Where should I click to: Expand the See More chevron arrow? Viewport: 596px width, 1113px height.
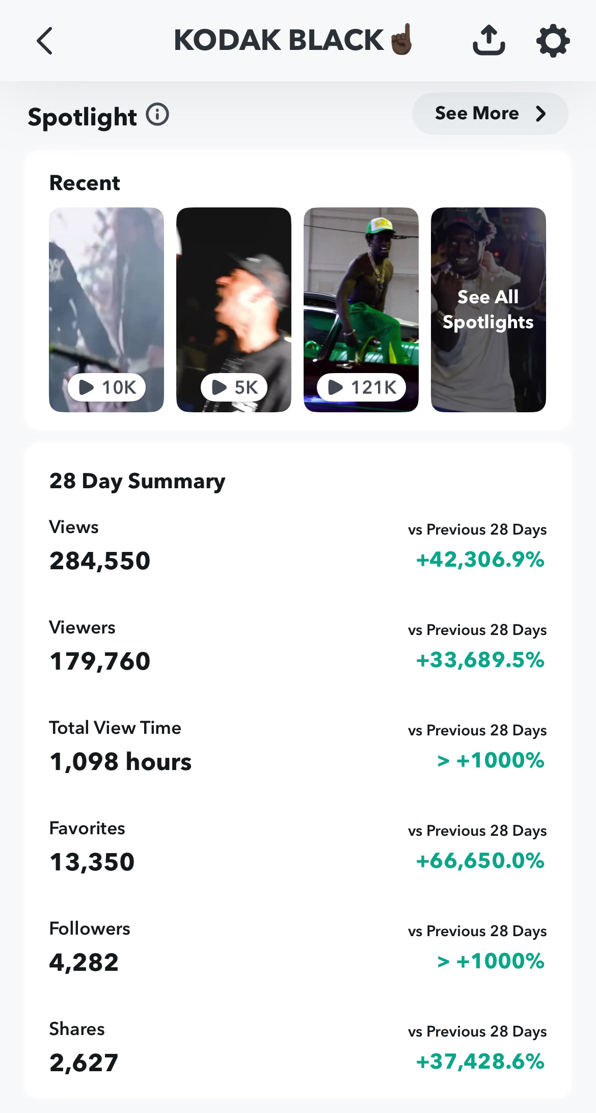(x=541, y=114)
